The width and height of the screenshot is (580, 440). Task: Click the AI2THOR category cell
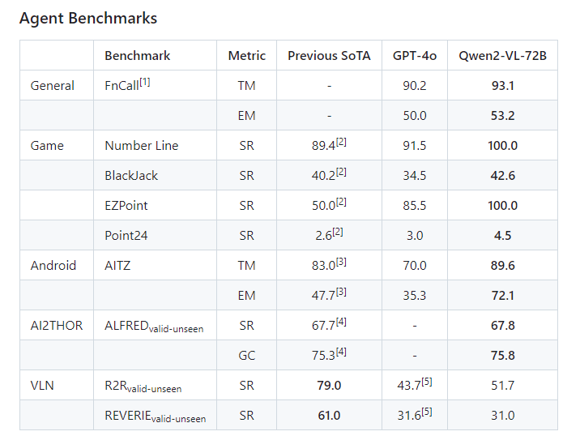coord(55,326)
